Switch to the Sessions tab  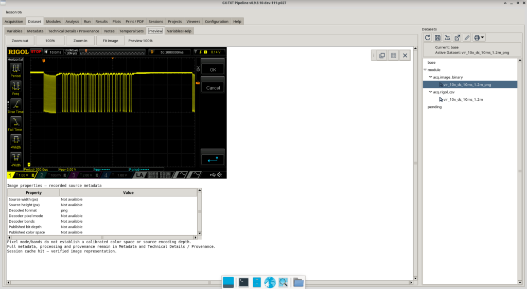[x=156, y=22]
